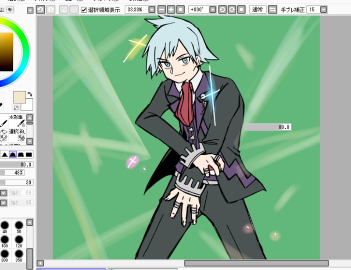Click the scratchpad blur icon at top-left
Screen dimensions: 351x270
(x=10, y=10)
